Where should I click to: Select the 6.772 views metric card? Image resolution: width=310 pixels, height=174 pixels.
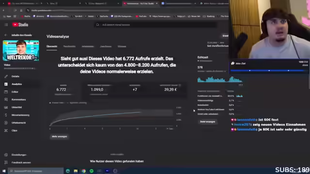point(63,89)
